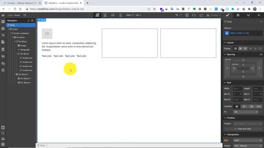Set display to Inline-block

click(250, 49)
